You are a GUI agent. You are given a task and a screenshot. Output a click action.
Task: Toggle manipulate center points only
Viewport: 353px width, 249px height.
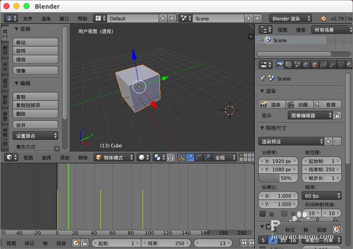(x=171, y=157)
